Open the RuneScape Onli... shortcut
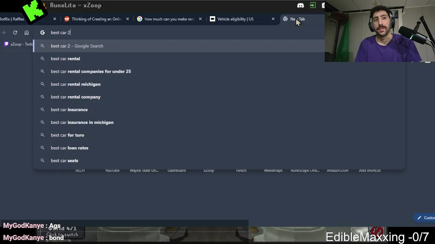The image size is (435, 244). tap(305, 170)
